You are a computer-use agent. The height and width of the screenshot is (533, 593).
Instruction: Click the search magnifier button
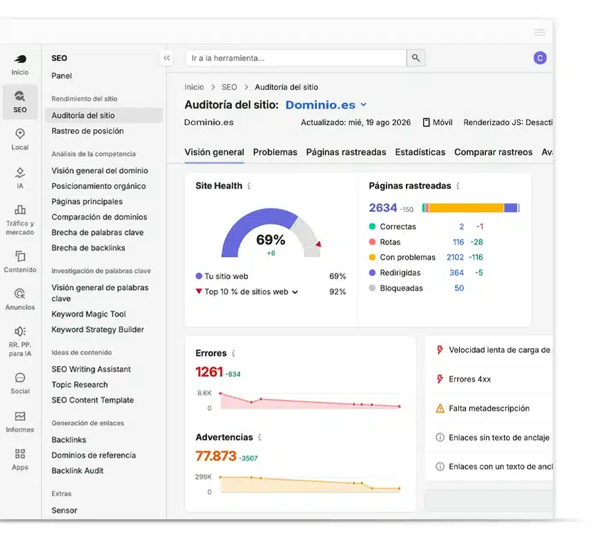pos(416,58)
